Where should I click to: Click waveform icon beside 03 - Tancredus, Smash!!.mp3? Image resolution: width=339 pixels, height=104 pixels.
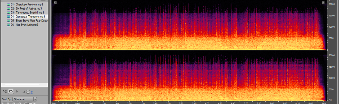(8, 12)
